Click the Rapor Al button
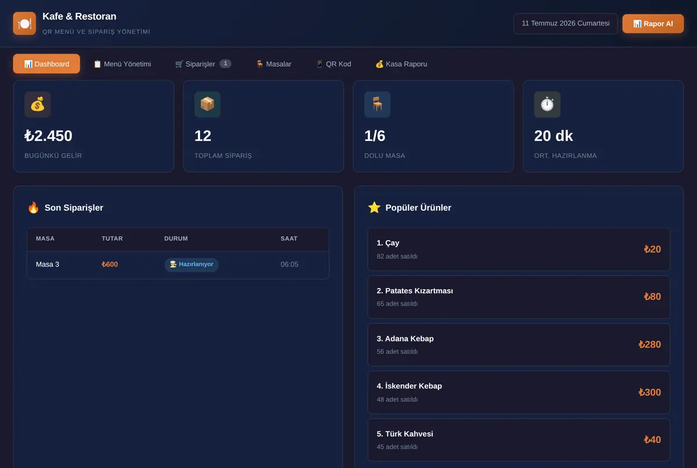This screenshot has height=468, width=697. [x=653, y=24]
